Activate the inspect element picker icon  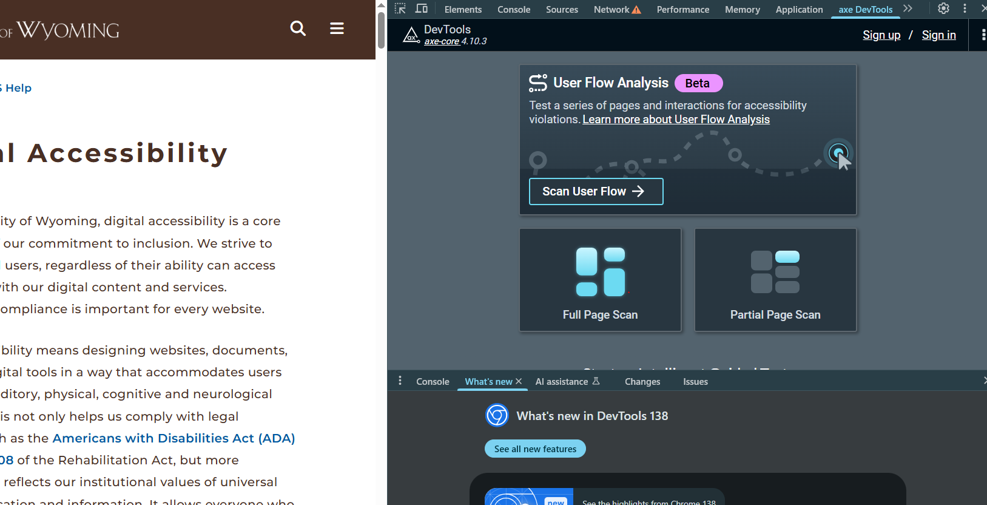point(400,8)
